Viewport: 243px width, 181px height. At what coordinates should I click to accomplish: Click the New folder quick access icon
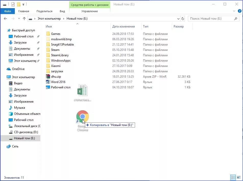click(19, 4)
